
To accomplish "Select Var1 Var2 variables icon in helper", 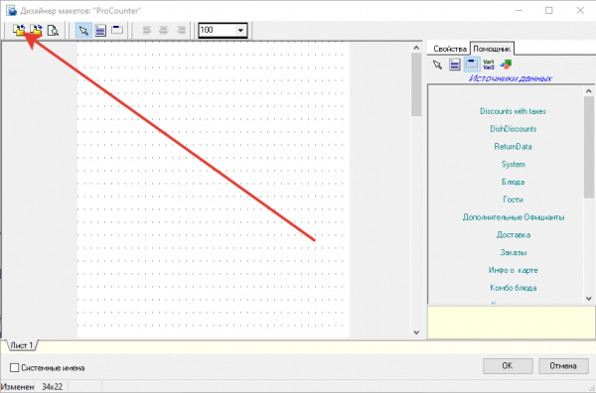I will [489, 65].
